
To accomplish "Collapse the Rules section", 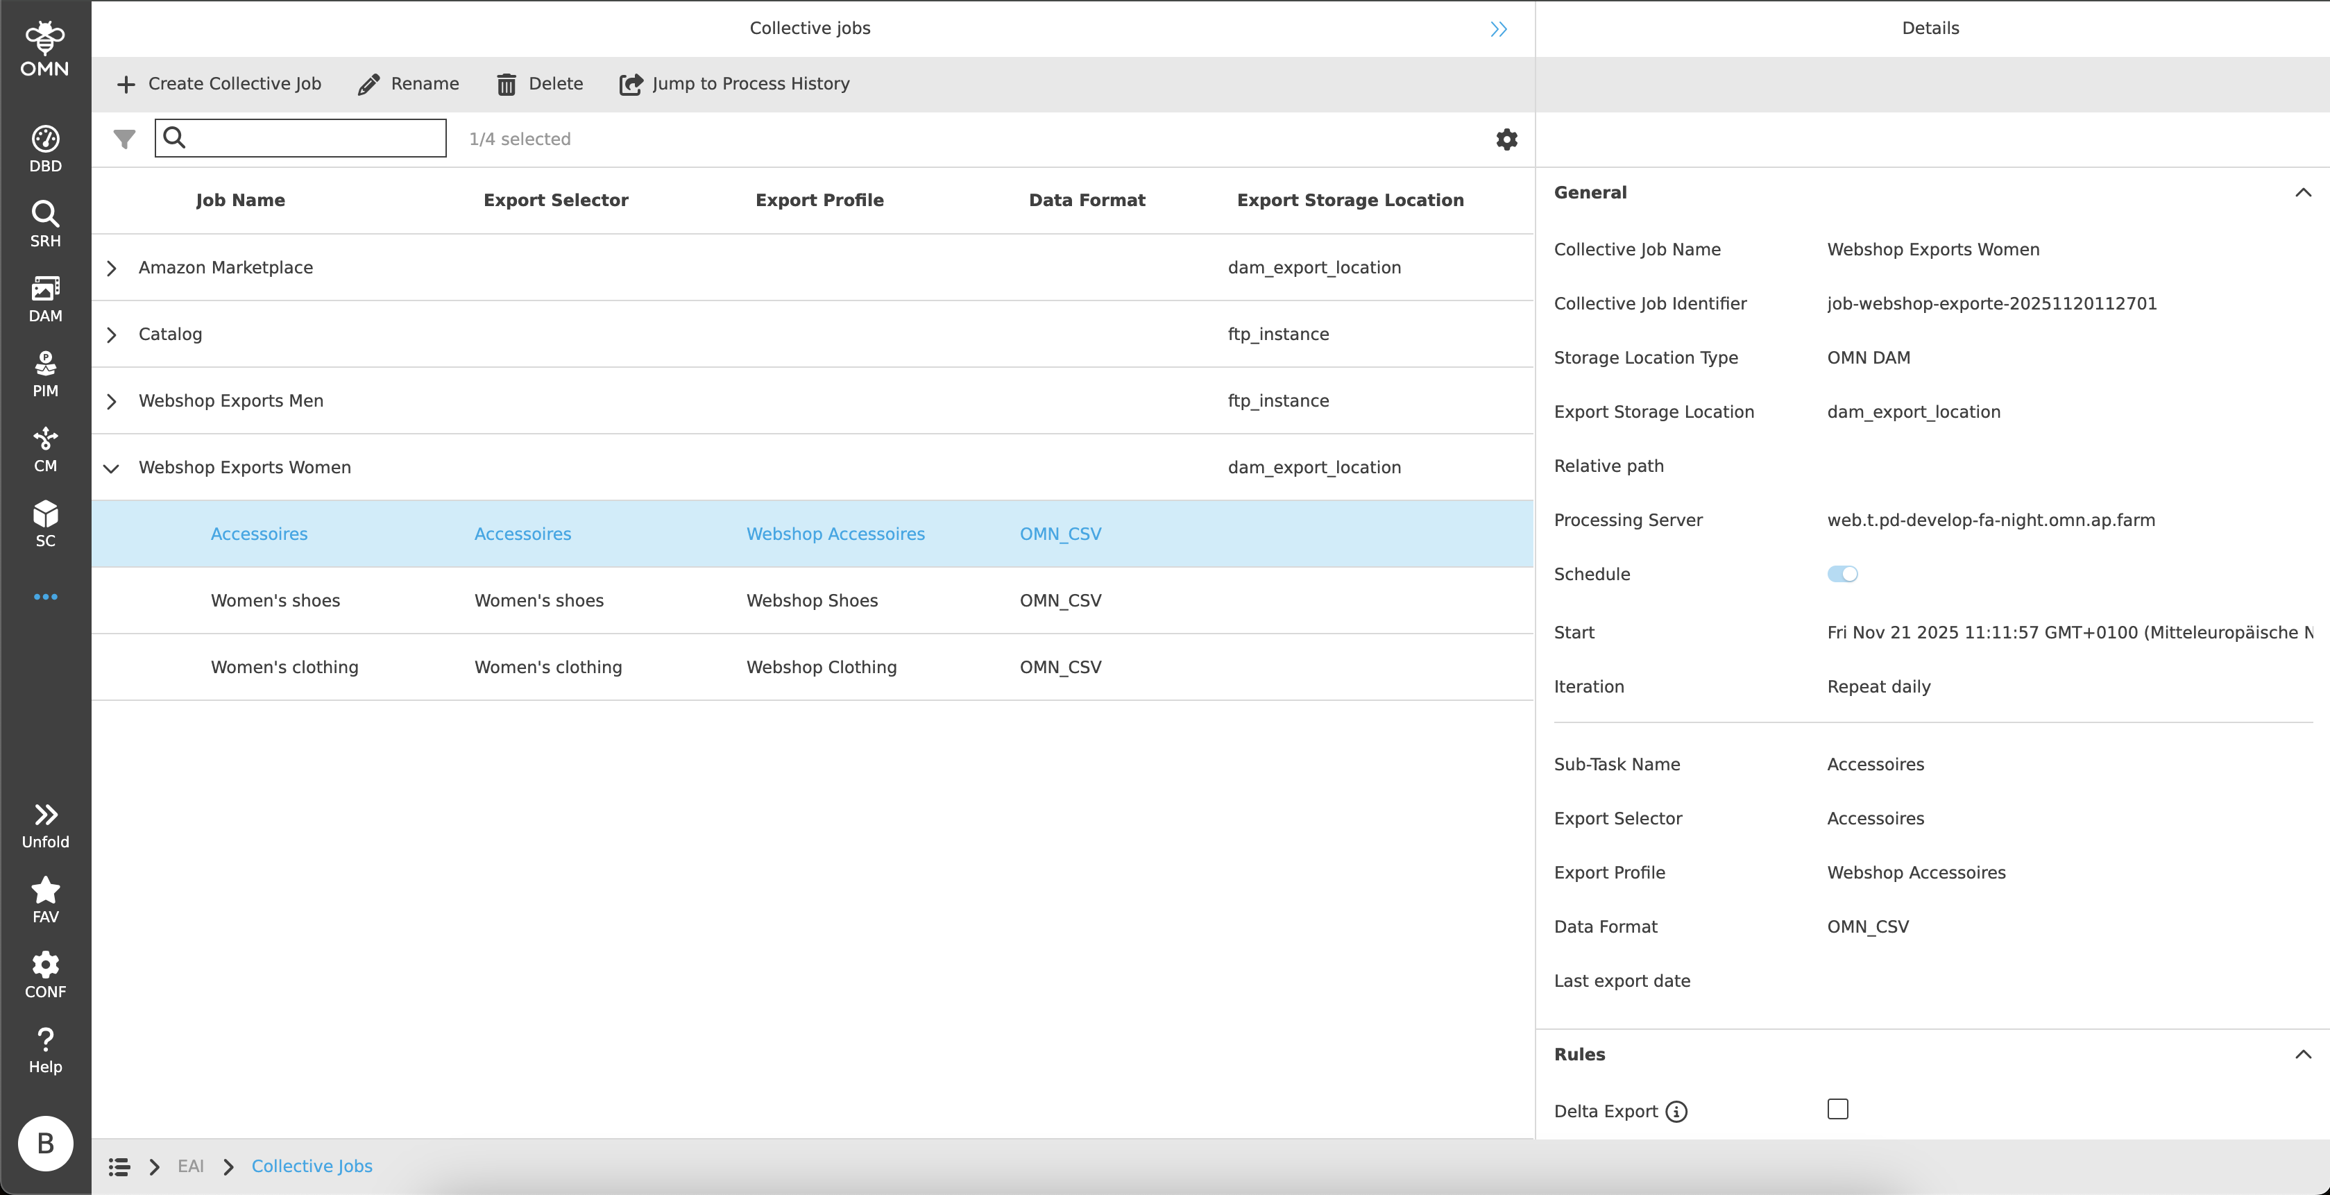I will (2302, 1054).
